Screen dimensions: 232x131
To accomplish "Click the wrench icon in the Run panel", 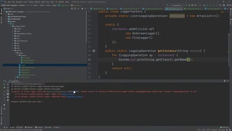I will 4,87.
